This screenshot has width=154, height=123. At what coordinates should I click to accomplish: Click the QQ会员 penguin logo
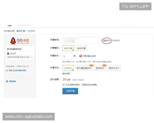click(x=13, y=41)
